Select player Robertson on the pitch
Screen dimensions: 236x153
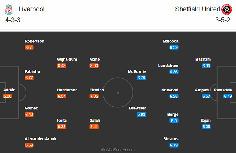[x=35, y=41]
